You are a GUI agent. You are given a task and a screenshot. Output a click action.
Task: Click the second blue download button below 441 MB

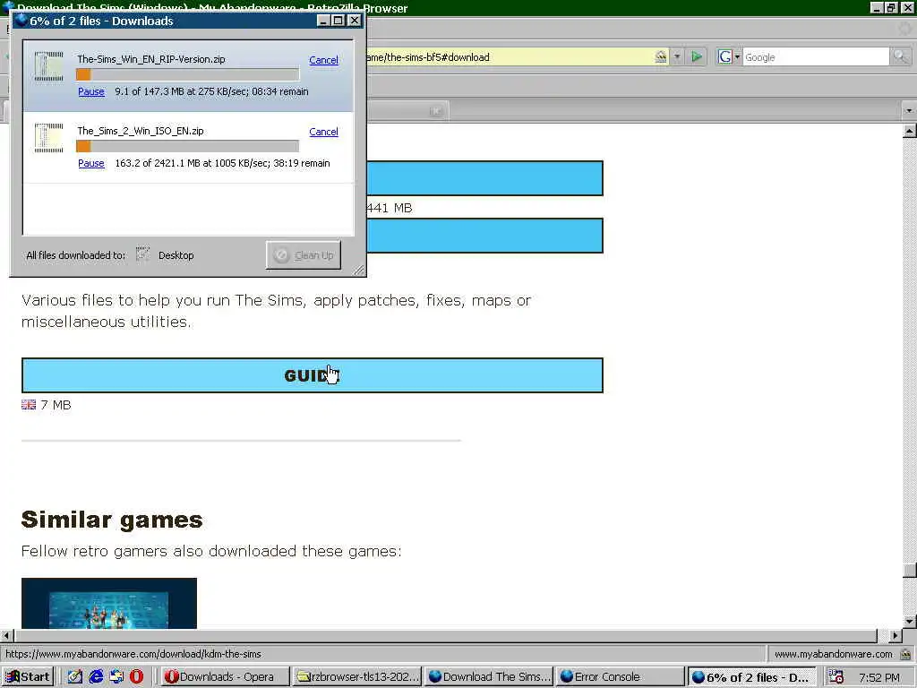[x=484, y=236]
